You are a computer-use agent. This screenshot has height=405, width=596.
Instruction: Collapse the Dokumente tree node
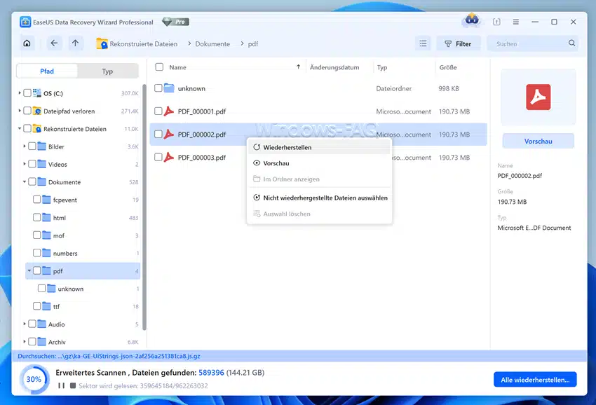click(x=25, y=182)
